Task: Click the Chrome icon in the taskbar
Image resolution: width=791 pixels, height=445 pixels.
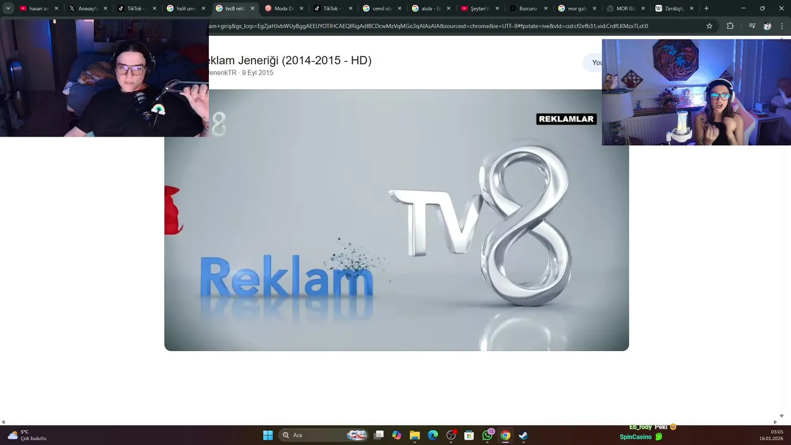Action: (x=505, y=435)
